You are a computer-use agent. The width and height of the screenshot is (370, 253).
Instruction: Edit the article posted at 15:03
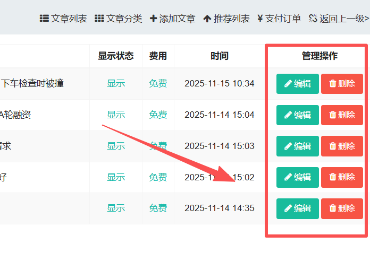tap(298, 146)
